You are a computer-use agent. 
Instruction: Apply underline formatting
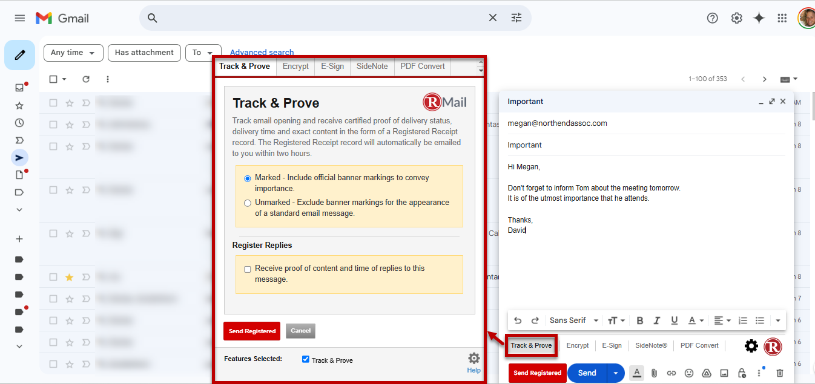[674, 321]
